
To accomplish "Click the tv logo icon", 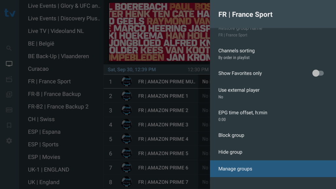I will point(10,13).
